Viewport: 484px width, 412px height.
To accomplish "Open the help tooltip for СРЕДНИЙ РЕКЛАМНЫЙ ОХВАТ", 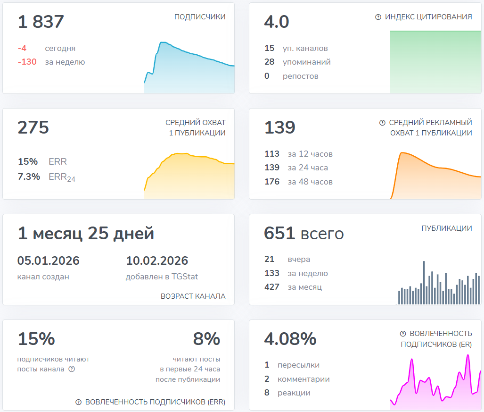I will point(382,123).
